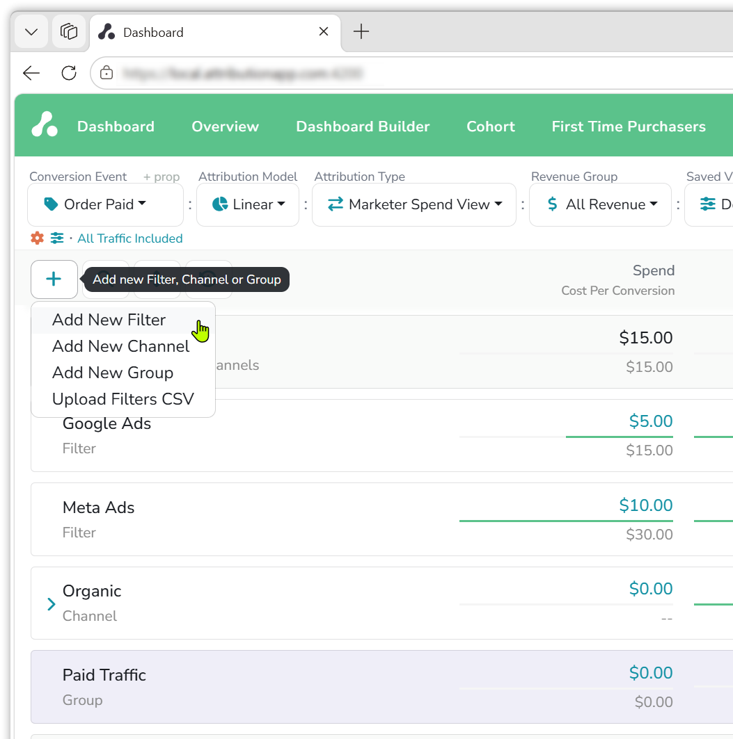The width and height of the screenshot is (733, 739).
Task: Click the $5.00 Google Ads spend value
Action: point(651,421)
